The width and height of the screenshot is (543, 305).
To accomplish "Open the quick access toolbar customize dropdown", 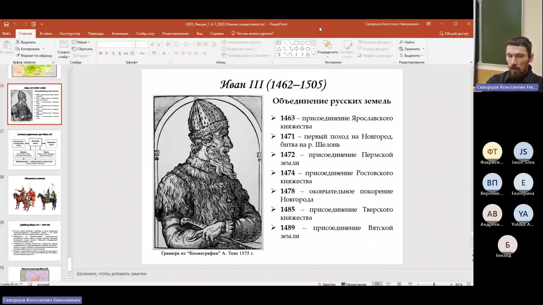I will coord(42,24).
